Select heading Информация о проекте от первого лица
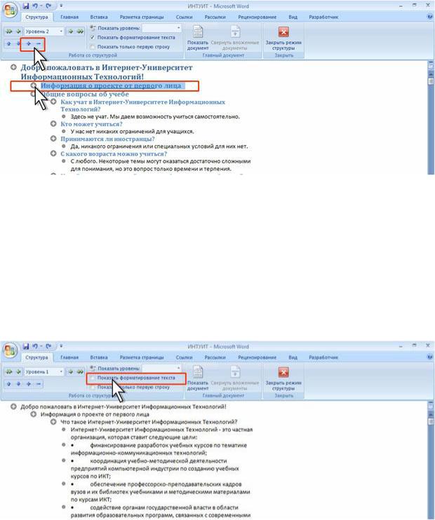This screenshot has height=520, width=435. pyautogui.click(x=111, y=85)
